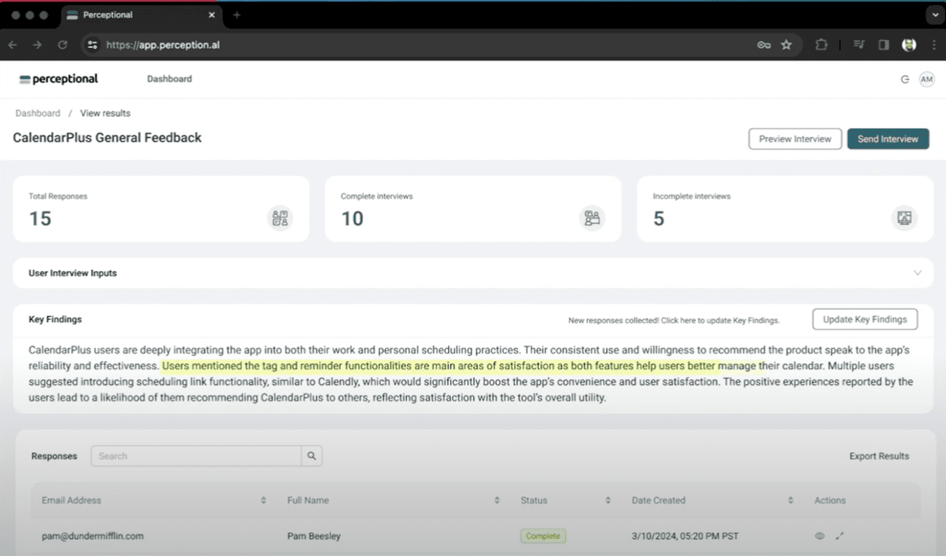Click the password key icon in address bar
Viewport: 946px width, 556px height.
pyautogui.click(x=763, y=45)
